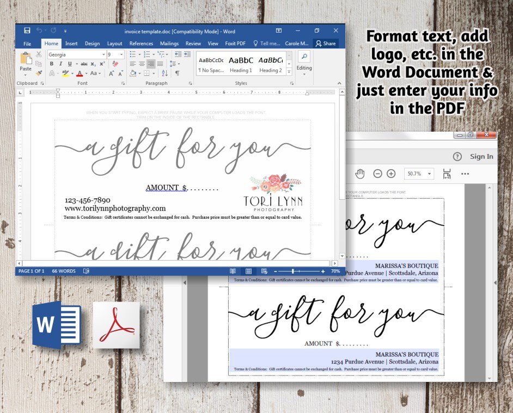Viewport: 513px width, 413px height.
Task: Click Grow Font icon
Action: [x=111, y=73]
